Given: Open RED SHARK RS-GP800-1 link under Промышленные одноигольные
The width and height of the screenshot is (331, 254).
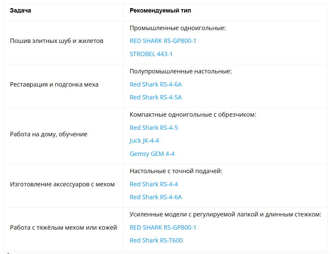Looking at the screenshot, I should pos(163,41).
